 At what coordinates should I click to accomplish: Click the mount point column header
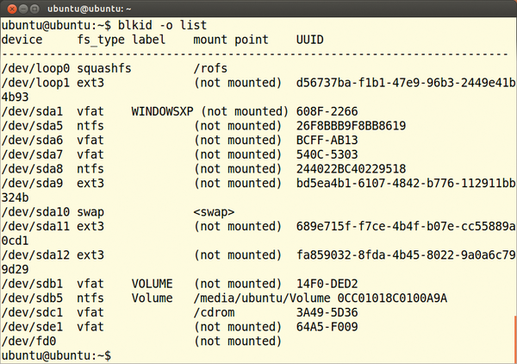click(231, 40)
